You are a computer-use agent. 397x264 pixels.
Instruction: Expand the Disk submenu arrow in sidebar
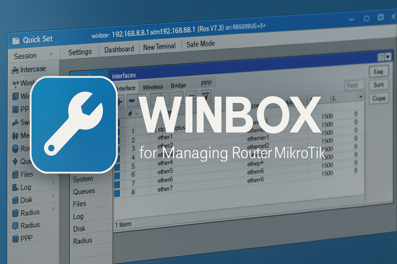54,196
